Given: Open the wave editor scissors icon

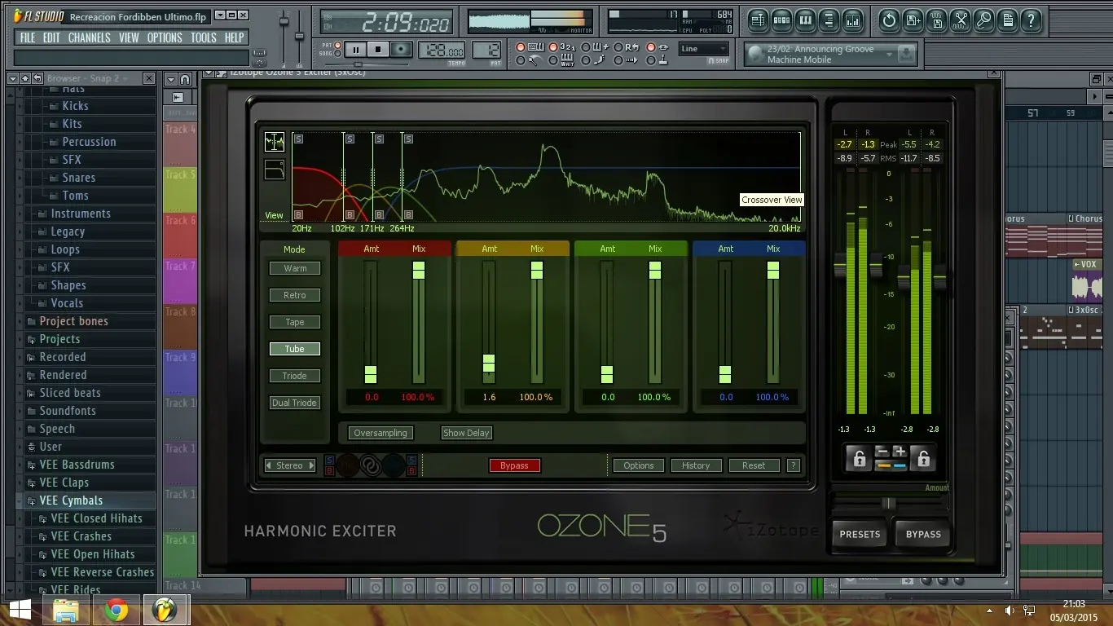Looking at the screenshot, I should tap(961, 20).
